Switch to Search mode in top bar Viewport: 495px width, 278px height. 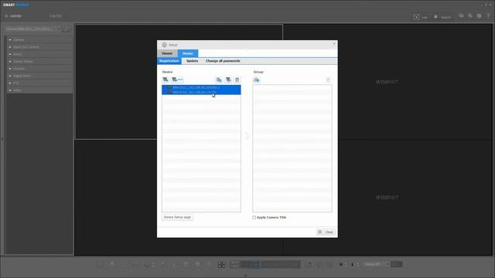coord(442,17)
